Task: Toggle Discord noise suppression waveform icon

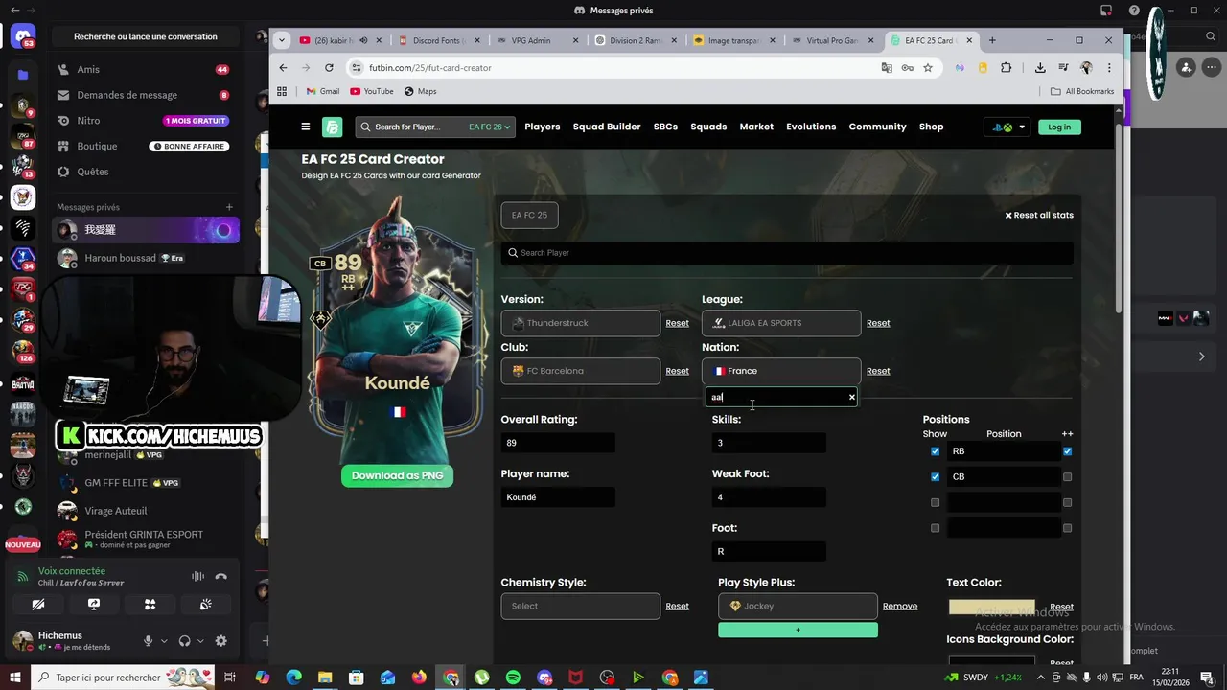Action: (197, 576)
